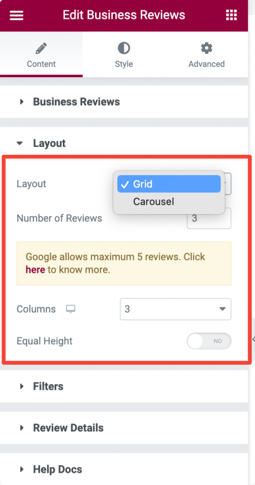The height and width of the screenshot is (485, 255).
Task: Collapse the Layout section
Action: tap(124, 144)
